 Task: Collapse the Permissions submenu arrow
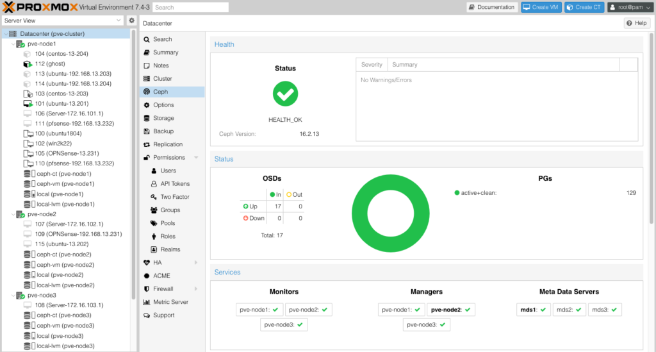pos(196,157)
